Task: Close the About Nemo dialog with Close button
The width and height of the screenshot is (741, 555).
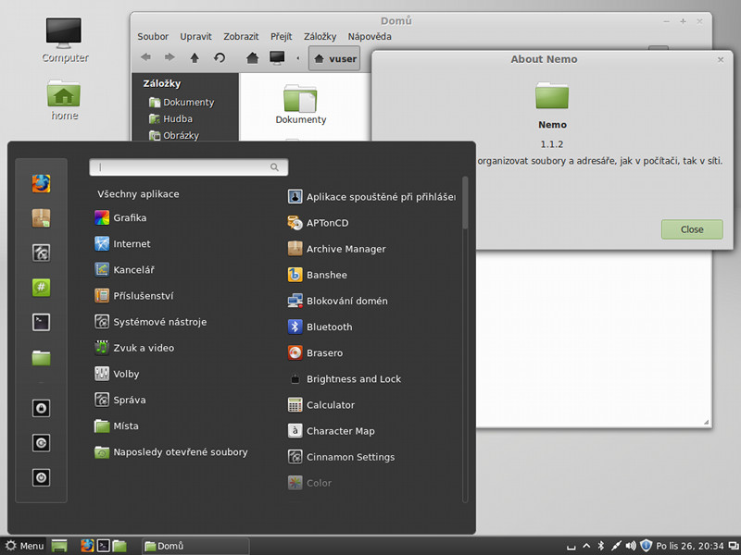Action: tap(692, 229)
